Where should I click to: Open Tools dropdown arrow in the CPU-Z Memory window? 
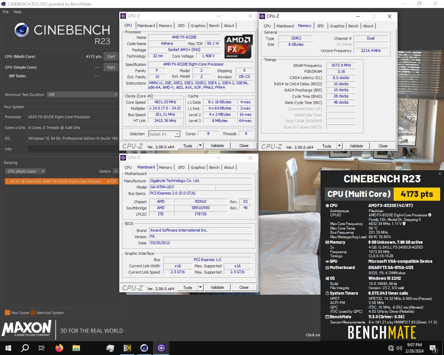point(339,146)
